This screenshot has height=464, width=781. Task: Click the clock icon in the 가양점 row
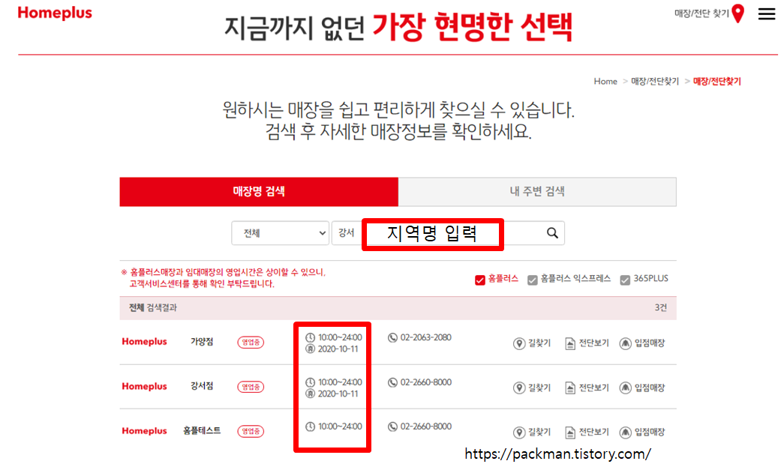coord(311,337)
